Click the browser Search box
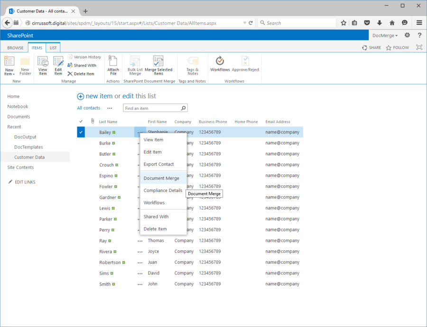This screenshot has width=427, height=327. 297,23
